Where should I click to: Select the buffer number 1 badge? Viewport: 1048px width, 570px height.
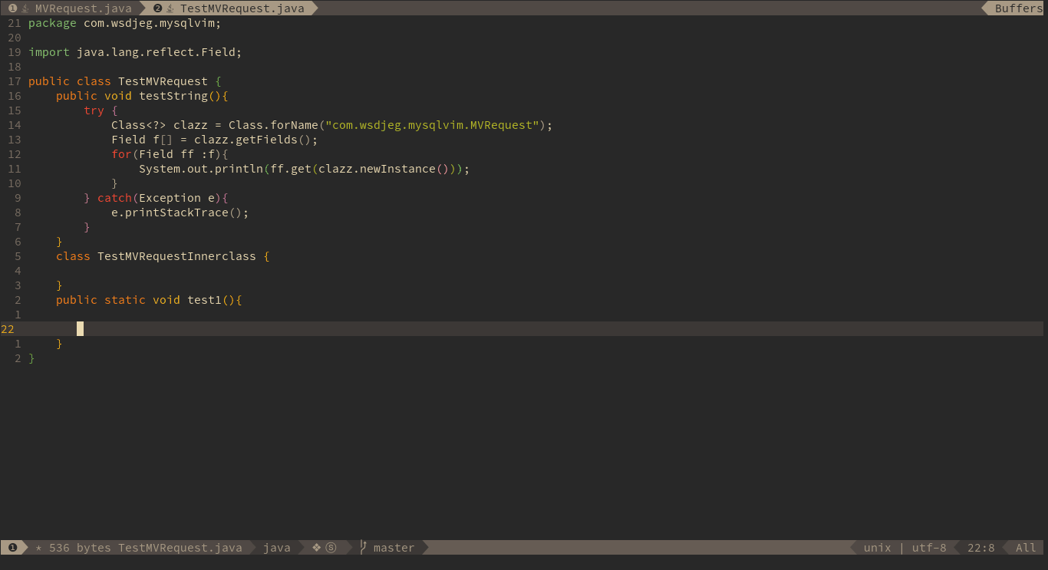(x=12, y=8)
